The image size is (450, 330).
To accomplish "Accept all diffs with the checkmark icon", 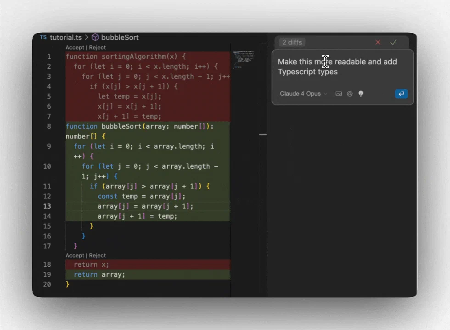I will pyautogui.click(x=393, y=42).
